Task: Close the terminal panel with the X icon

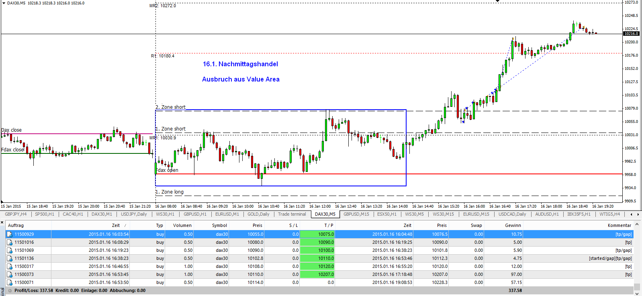Action: pos(2,222)
